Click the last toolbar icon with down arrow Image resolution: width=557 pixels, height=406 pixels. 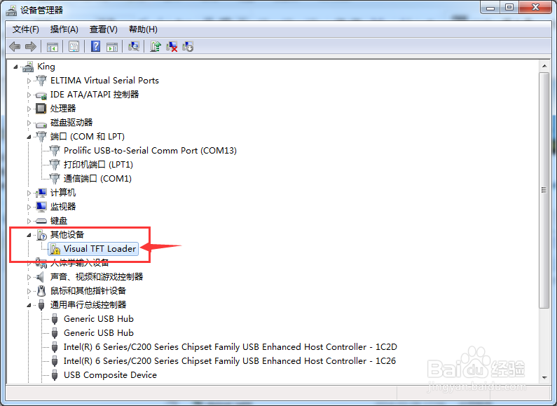(x=188, y=46)
